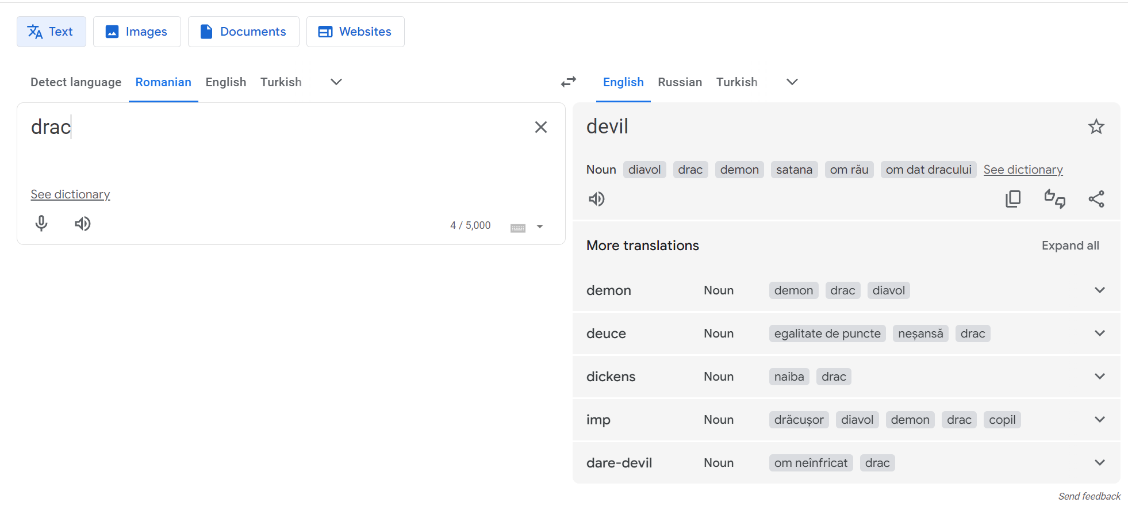Select Turkish as source language
The width and height of the screenshot is (1128, 510).
coord(281,82)
